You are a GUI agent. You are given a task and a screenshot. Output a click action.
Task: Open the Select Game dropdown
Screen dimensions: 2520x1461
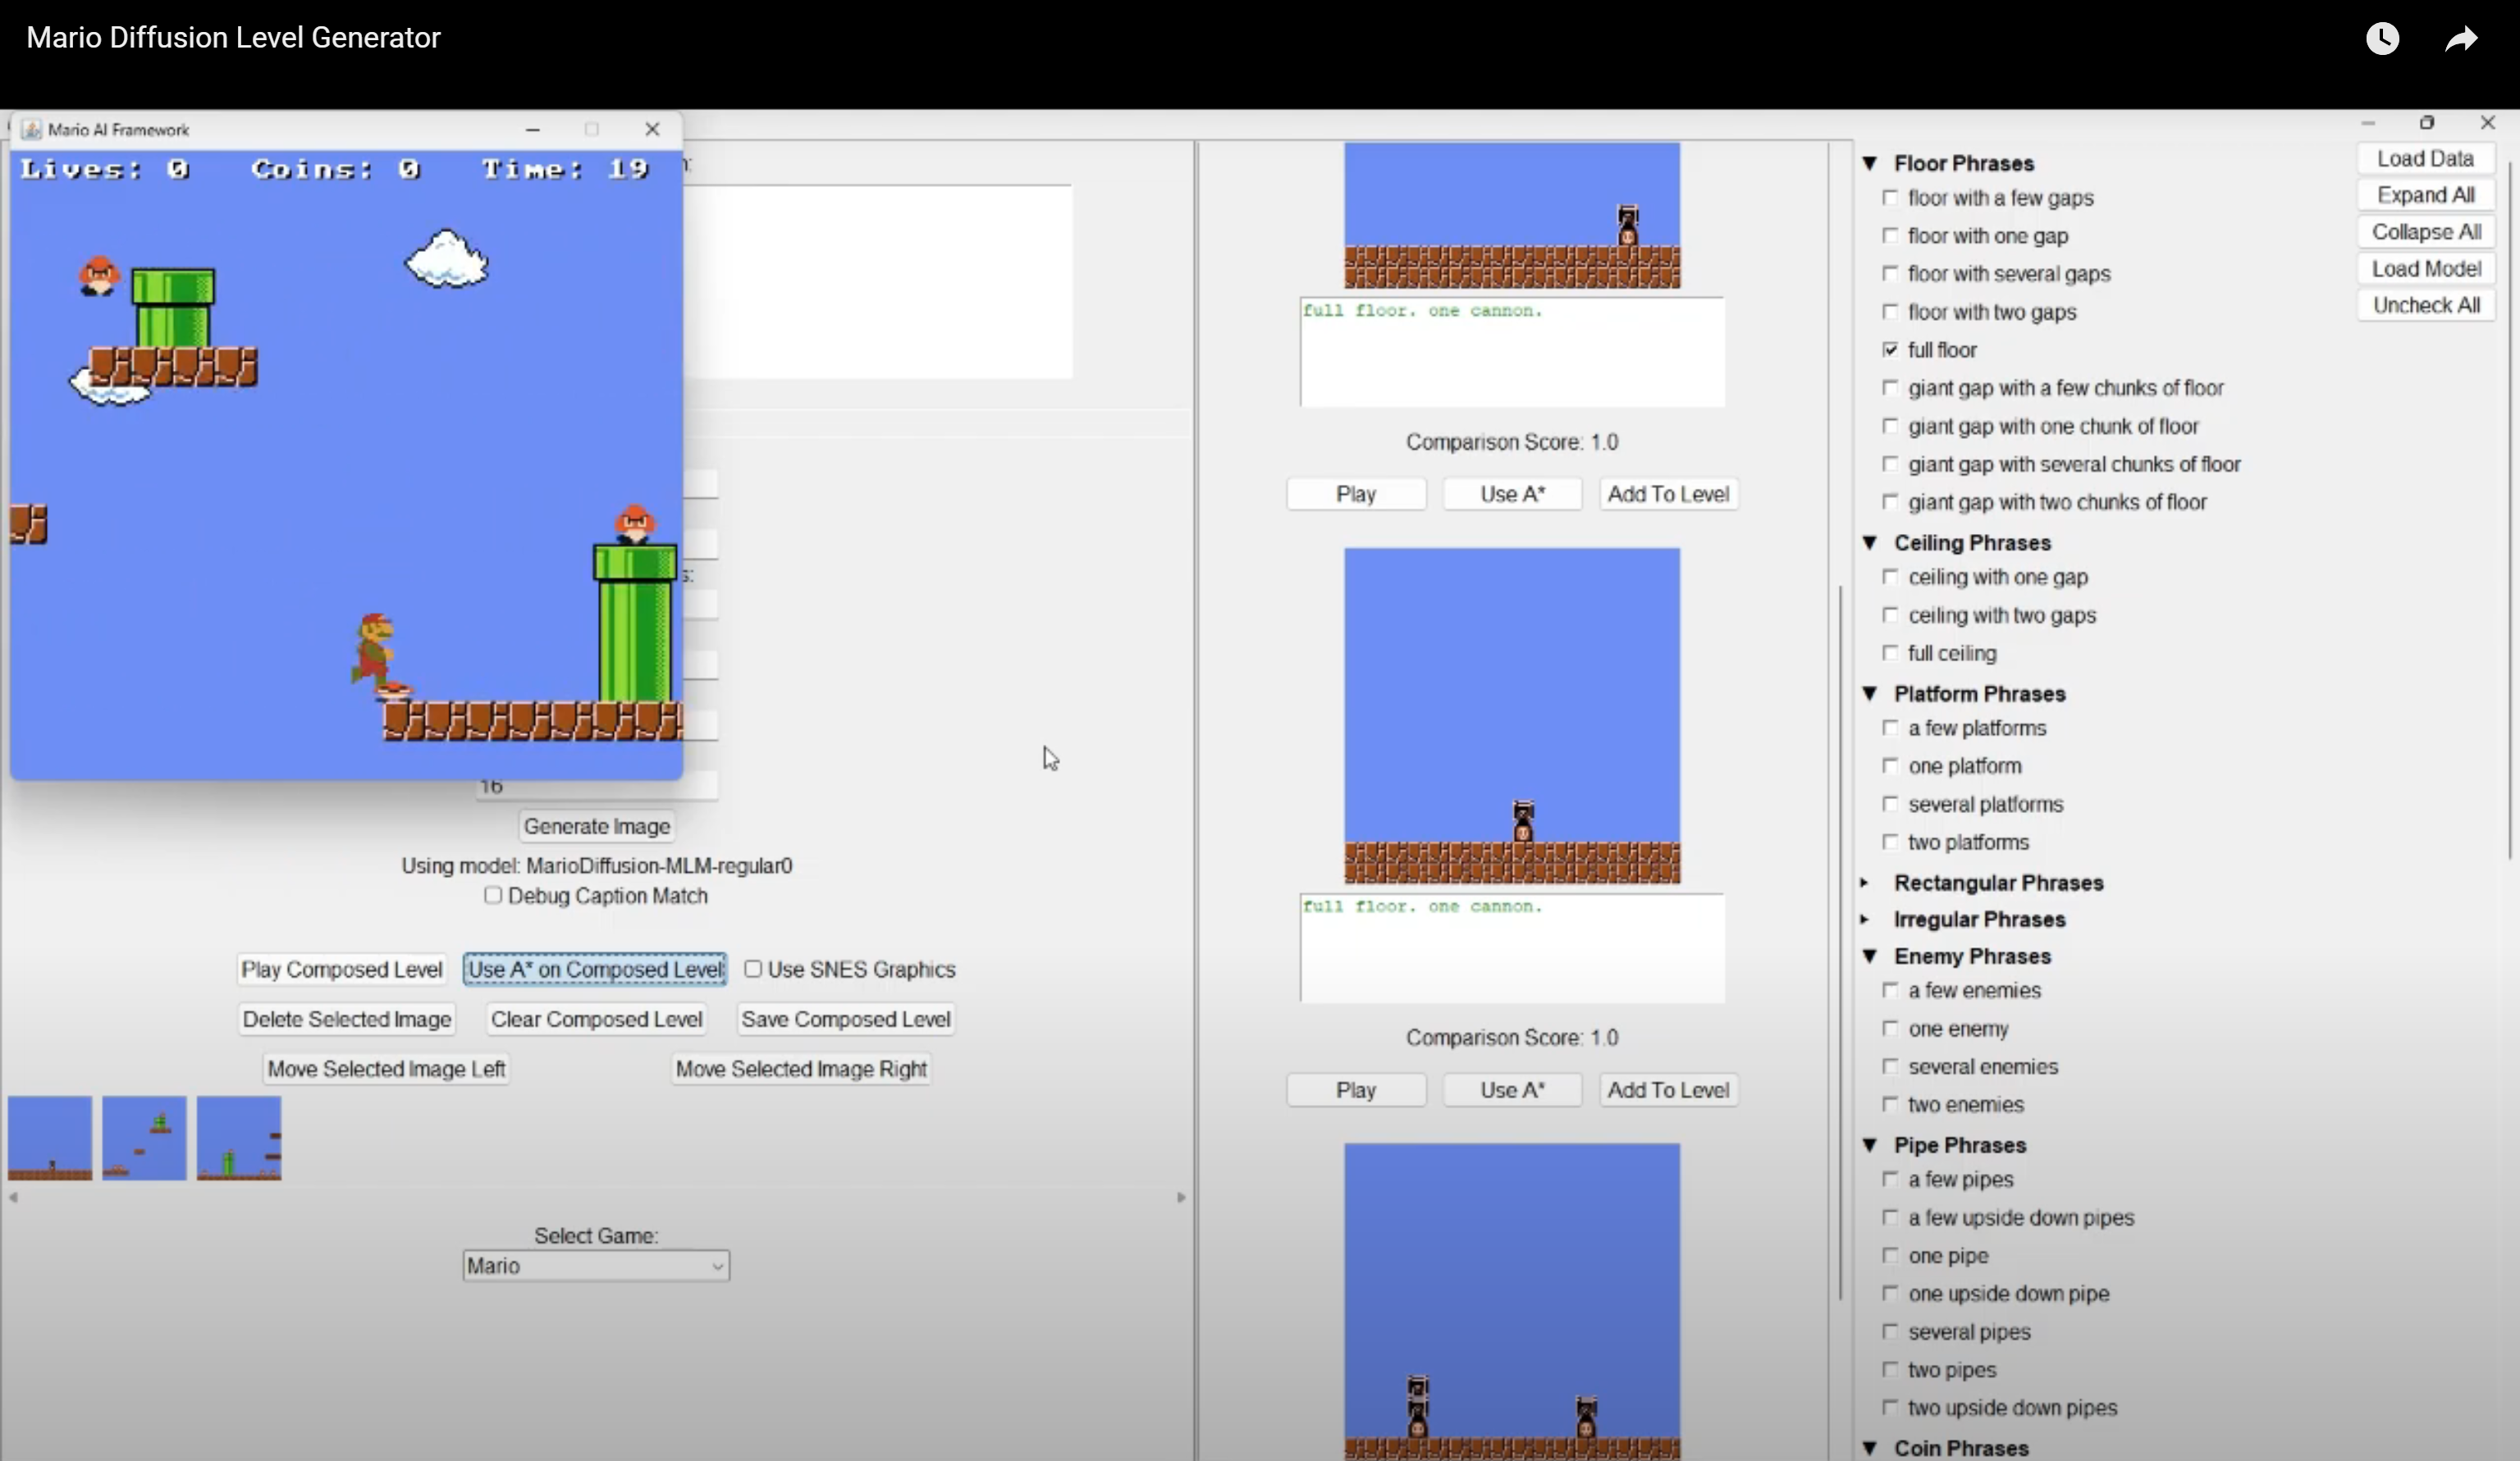[596, 1266]
